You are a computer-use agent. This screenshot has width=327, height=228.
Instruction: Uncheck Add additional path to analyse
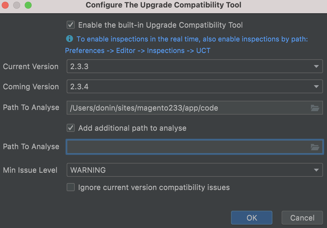[x=71, y=128]
